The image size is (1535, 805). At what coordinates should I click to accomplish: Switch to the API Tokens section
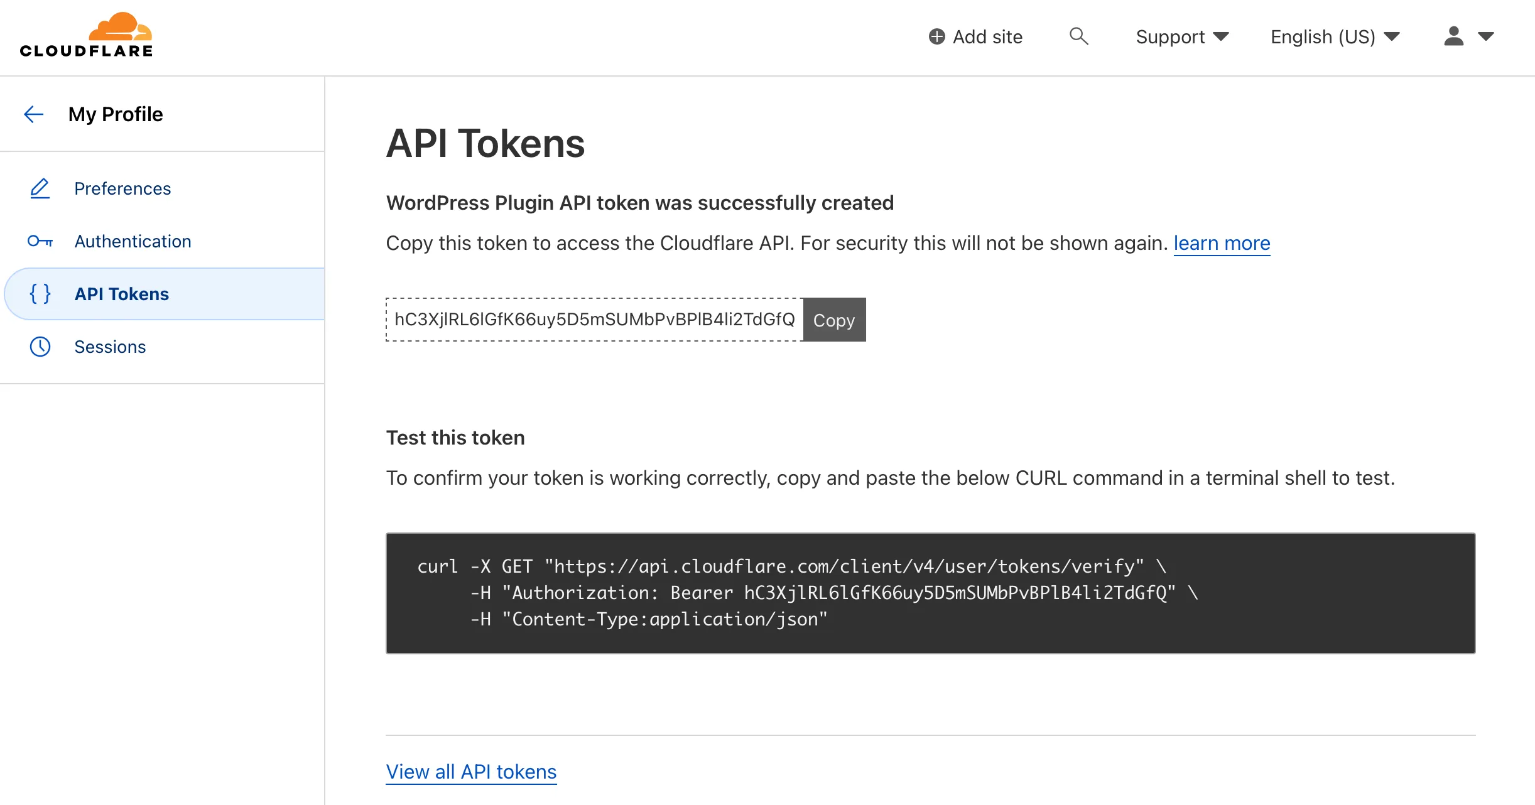coord(121,293)
